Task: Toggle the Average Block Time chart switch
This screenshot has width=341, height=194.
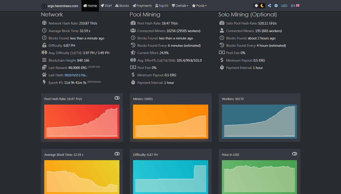Action: coord(117,154)
